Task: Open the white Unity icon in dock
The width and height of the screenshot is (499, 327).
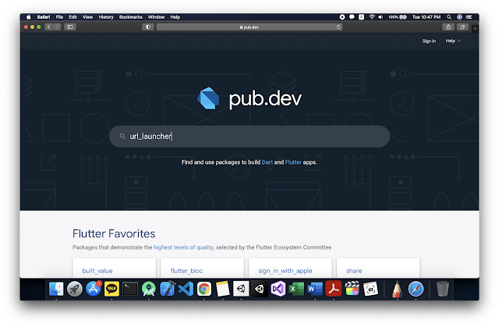Action: pyautogui.click(x=241, y=289)
